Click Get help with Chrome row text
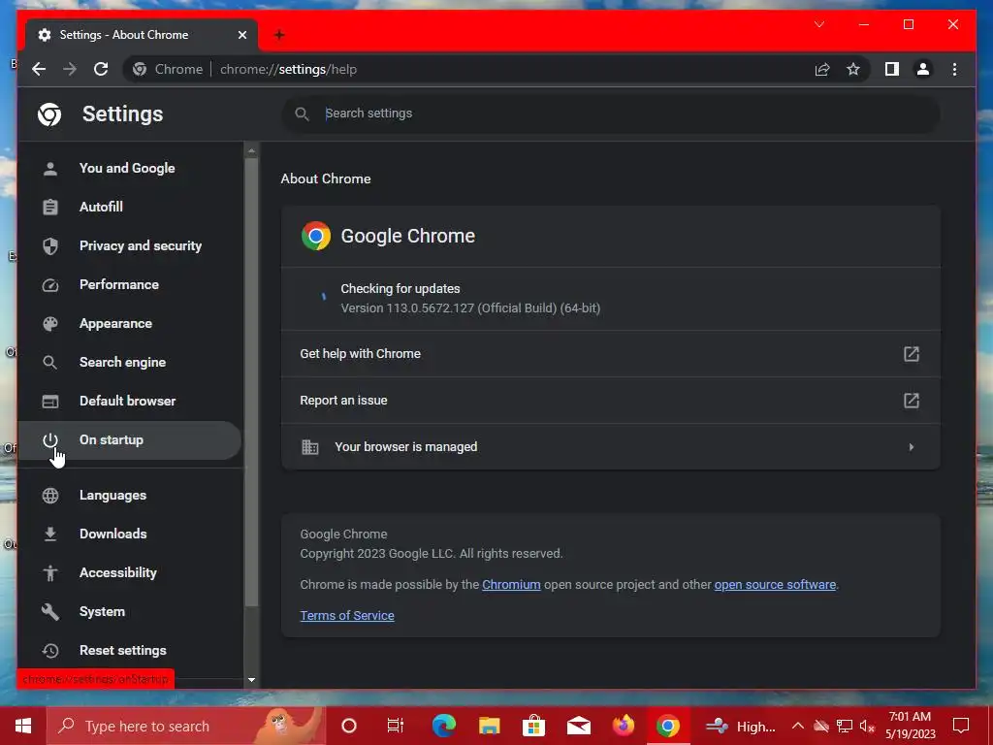 (361, 353)
